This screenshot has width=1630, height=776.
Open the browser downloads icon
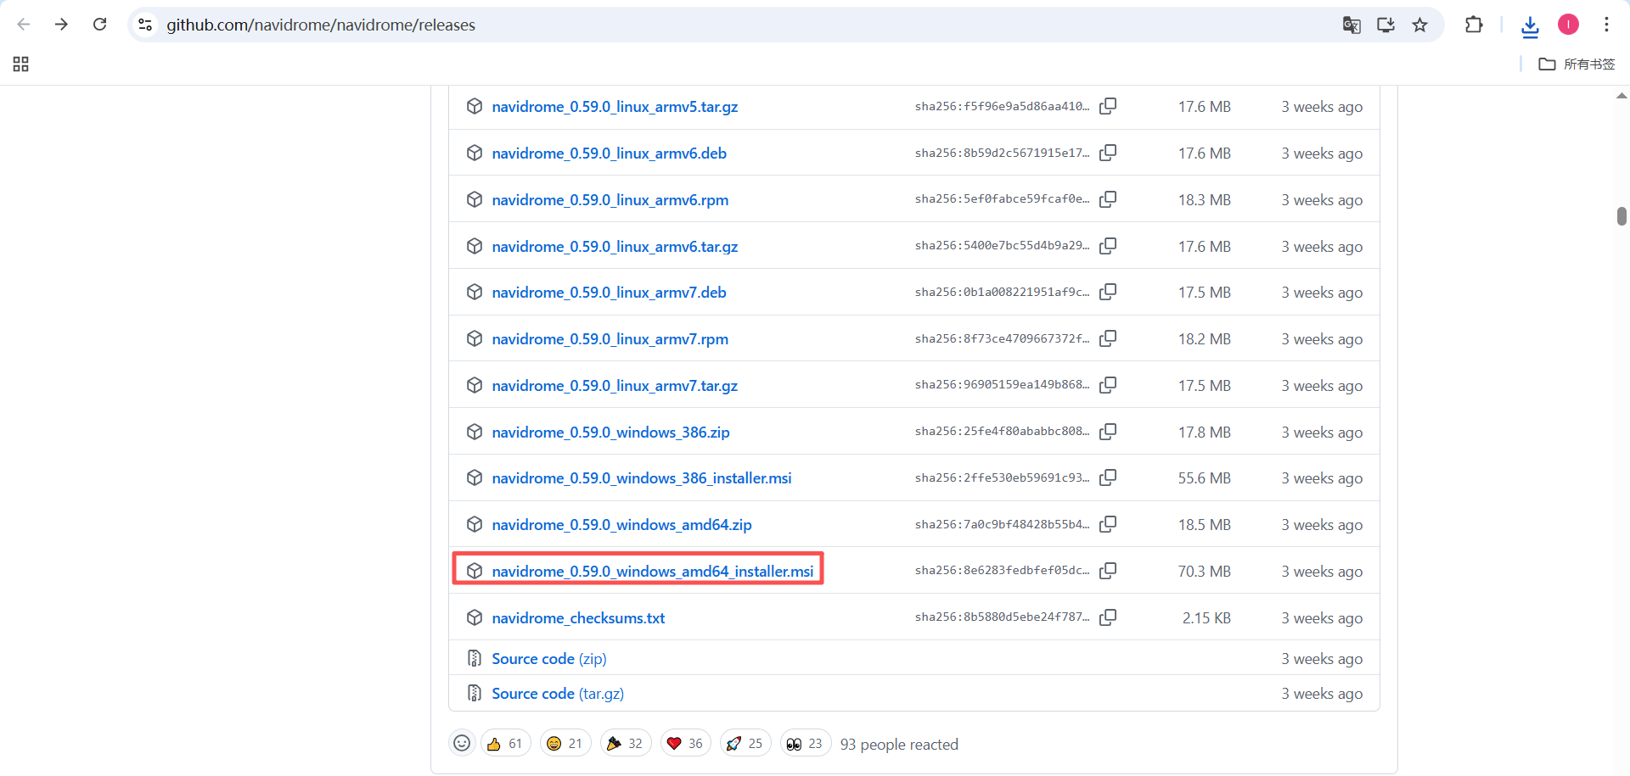click(1530, 26)
